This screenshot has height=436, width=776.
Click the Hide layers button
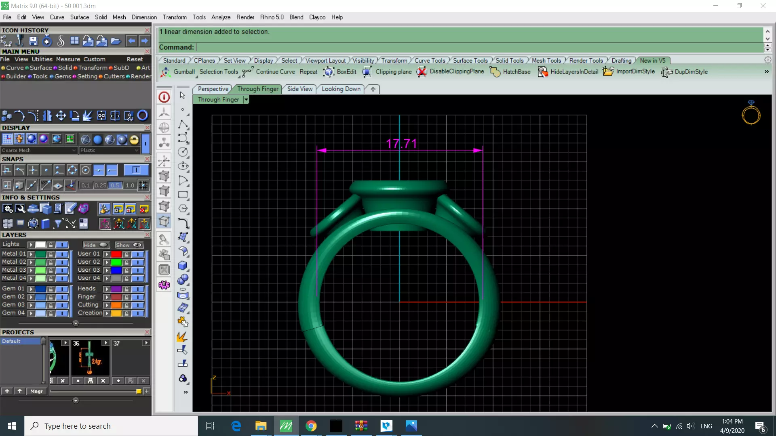(x=96, y=245)
